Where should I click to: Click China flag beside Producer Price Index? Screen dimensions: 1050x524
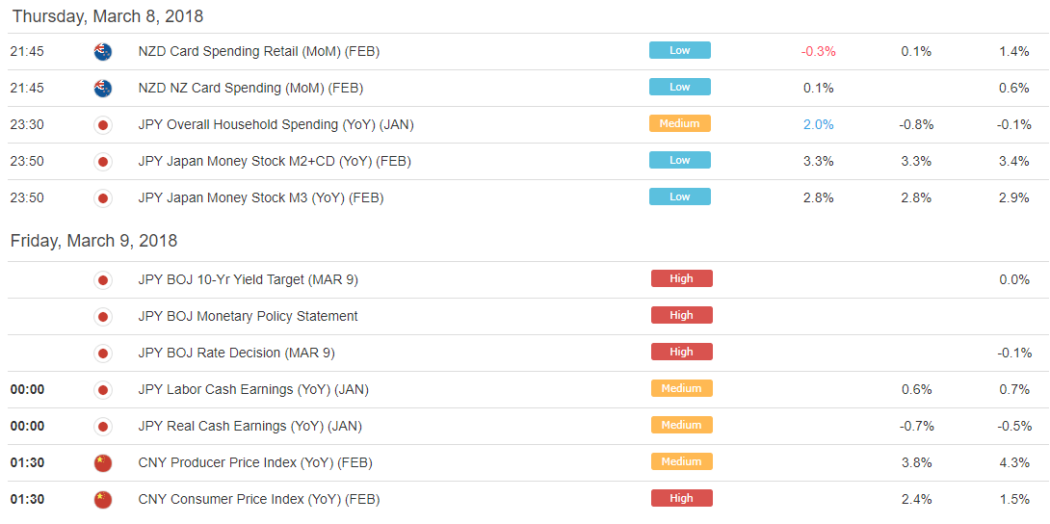tap(103, 463)
